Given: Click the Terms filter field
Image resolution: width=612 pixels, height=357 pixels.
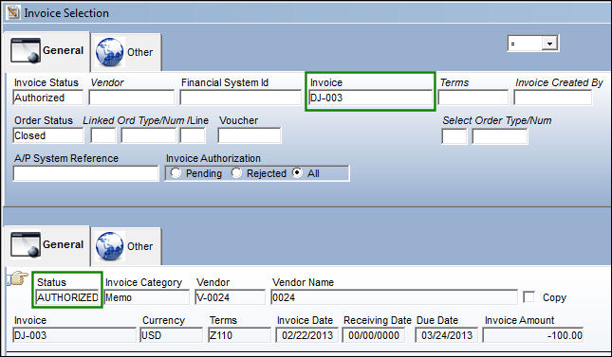Looking at the screenshot, I should [473, 98].
